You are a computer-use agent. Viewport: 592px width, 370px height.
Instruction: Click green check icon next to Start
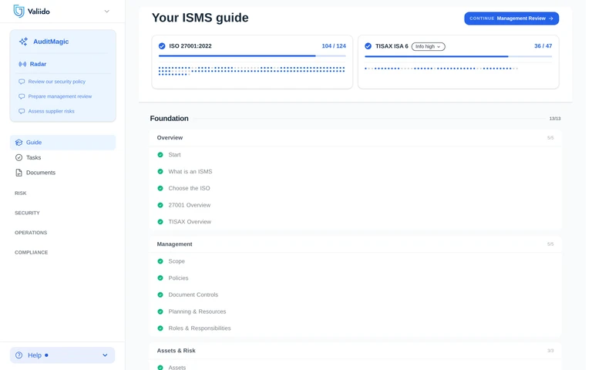160,155
